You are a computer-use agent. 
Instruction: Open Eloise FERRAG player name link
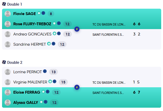click(27, 92)
